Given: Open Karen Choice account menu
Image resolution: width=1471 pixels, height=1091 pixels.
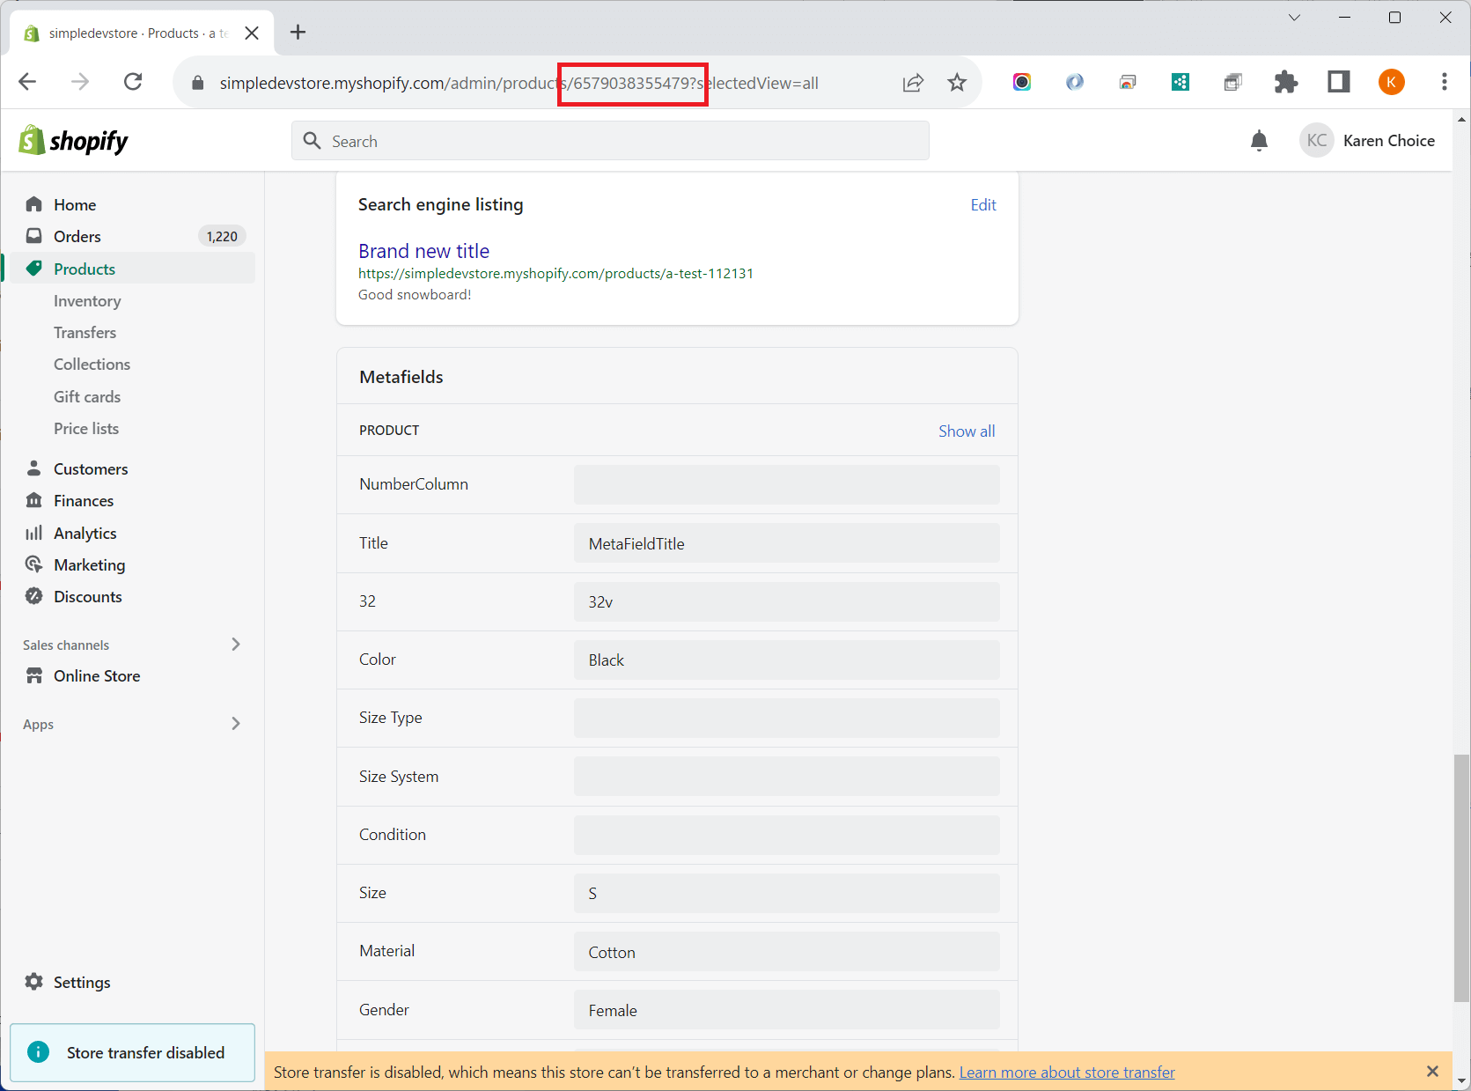Looking at the screenshot, I should [1368, 141].
